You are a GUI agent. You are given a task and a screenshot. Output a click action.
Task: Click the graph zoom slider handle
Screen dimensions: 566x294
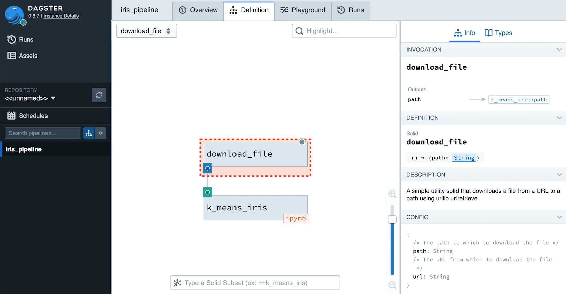point(392,219)
